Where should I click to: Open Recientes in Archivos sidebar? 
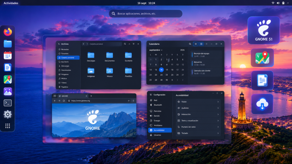68,50
